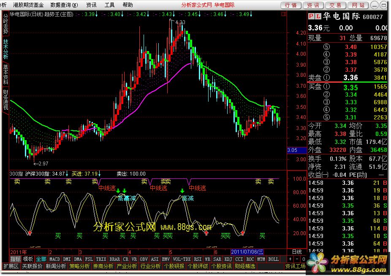Viewport: 391px width, 276px height.
Task: Click the 0 reset button next to BOLL
Action: [x=304, y=259]
